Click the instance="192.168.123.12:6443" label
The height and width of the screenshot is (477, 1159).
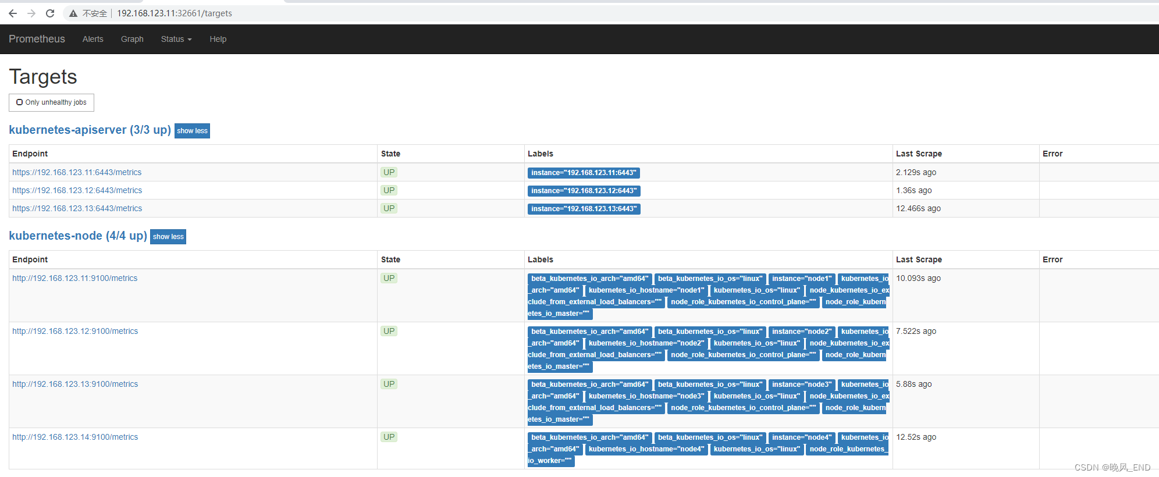click(584, 191)
